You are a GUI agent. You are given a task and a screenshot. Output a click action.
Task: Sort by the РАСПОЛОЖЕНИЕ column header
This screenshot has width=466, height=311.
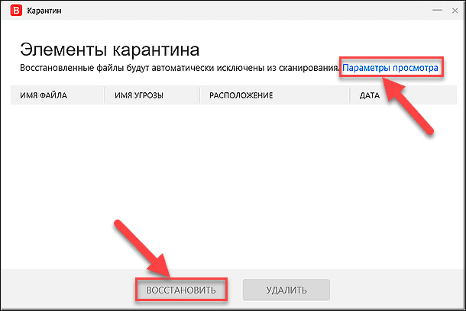click(274, 95)
